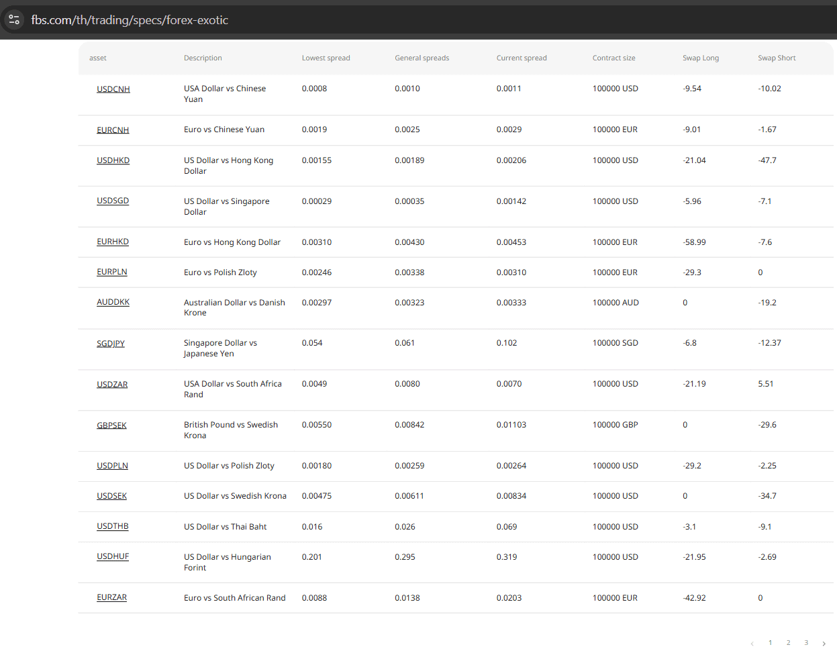Go to next page using right chevron
This screenshot has width=837, height=651.
824,644
